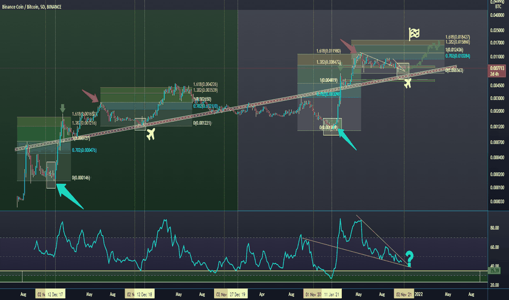Screen dimensions: 509x300
Task: Click the 0.025000 price axis label
Action: pyautogui.click(x=497, y=30)
